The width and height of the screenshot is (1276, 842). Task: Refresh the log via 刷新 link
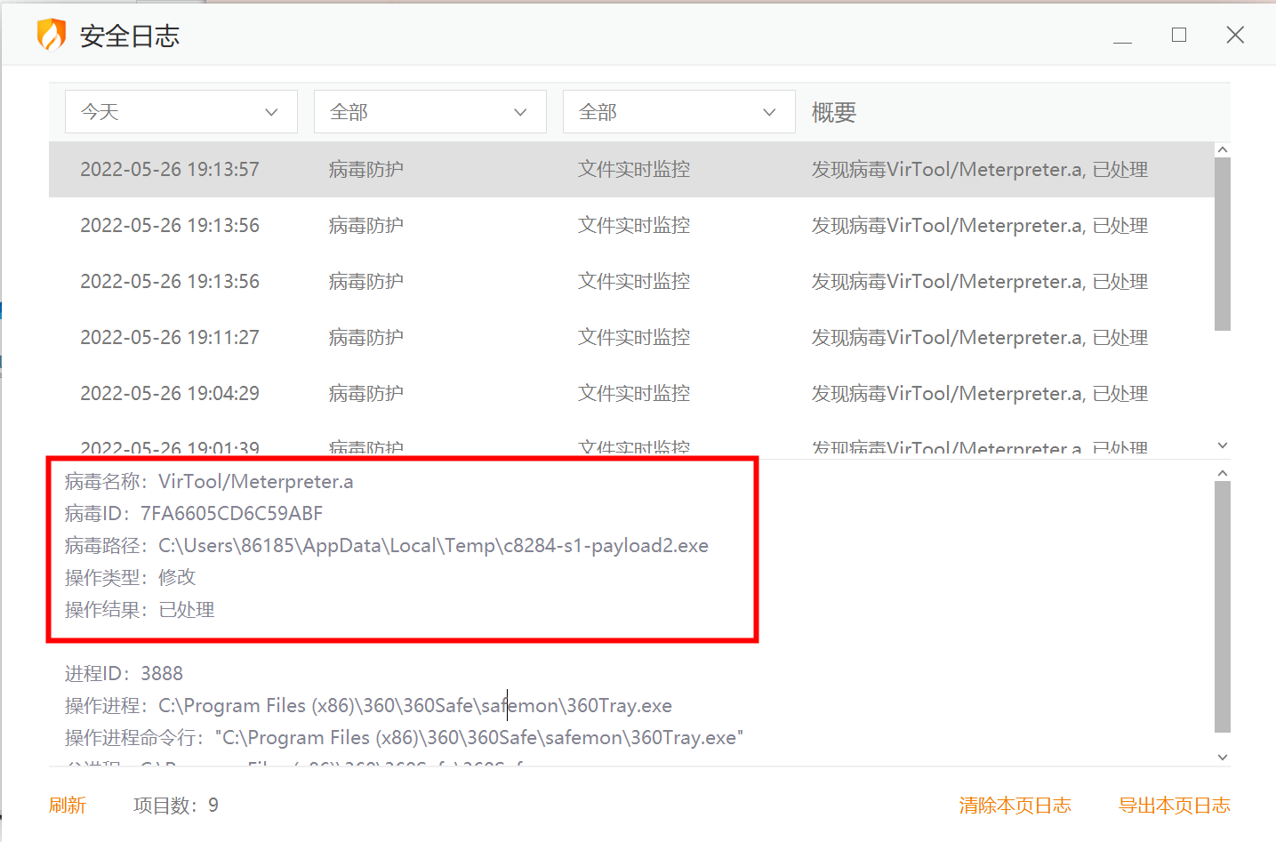tap(68, 806)
